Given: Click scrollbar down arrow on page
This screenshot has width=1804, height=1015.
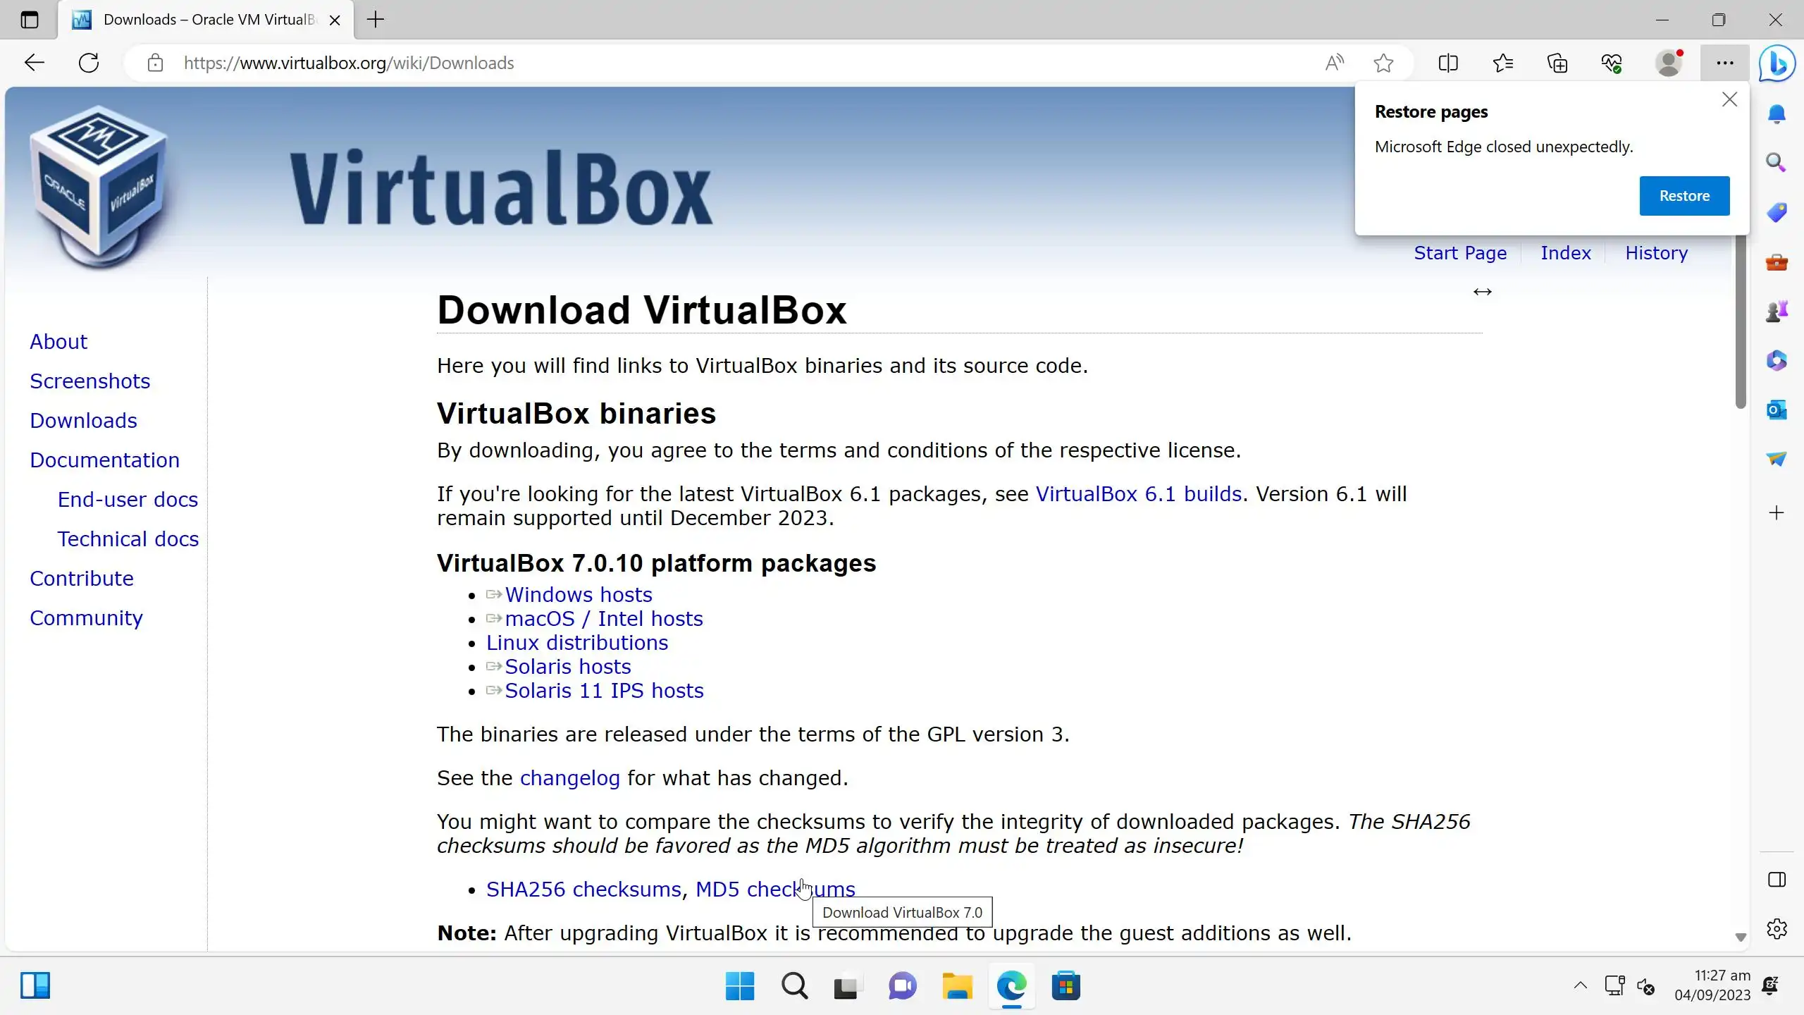Looking at the screenshot, I should pyautogui.click(x=1741, y=937).
